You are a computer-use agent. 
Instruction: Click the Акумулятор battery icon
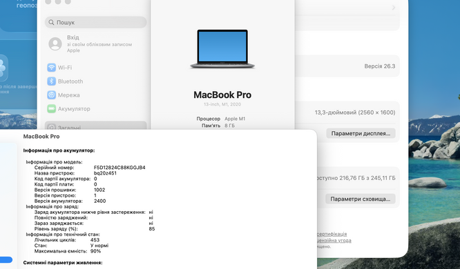pos(51,109)
